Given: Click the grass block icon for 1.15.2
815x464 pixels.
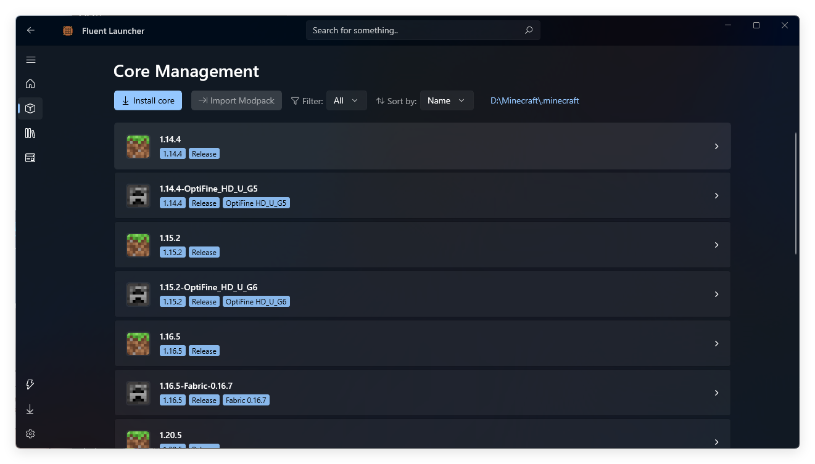Looking at the screenshot, I should coord(138,245).
